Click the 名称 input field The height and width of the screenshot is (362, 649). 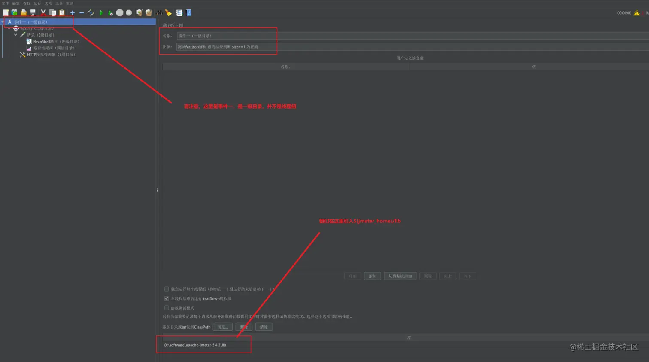click(x=412, y=36)
